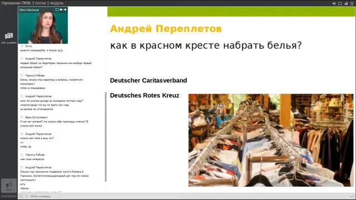Click the megaphone button in the sidebar
356x200 pixels.
(9, 186)
